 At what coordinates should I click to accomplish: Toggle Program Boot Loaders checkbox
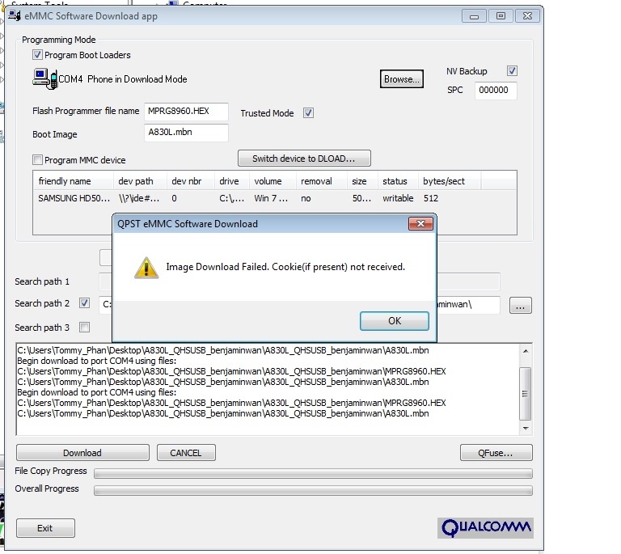(38, 55)
